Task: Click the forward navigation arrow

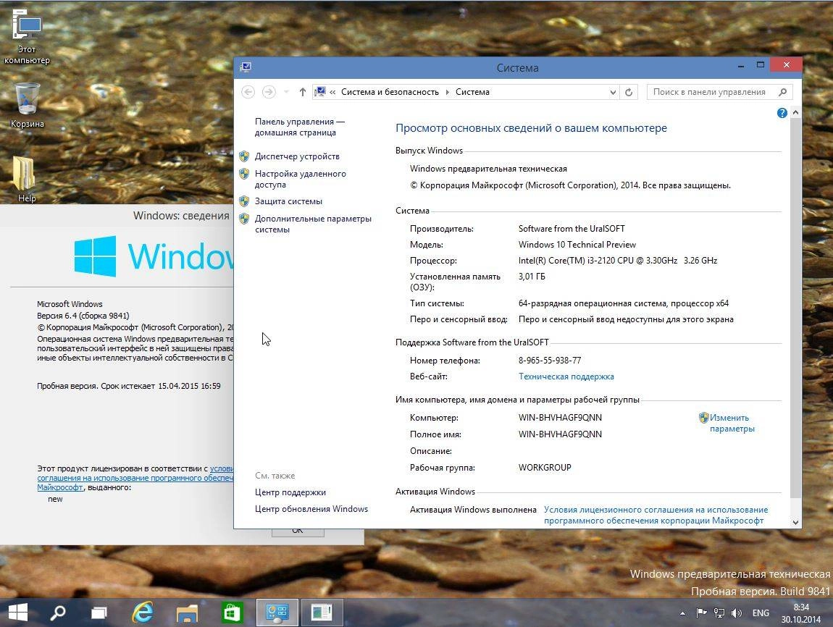Action: coord(269,92)
